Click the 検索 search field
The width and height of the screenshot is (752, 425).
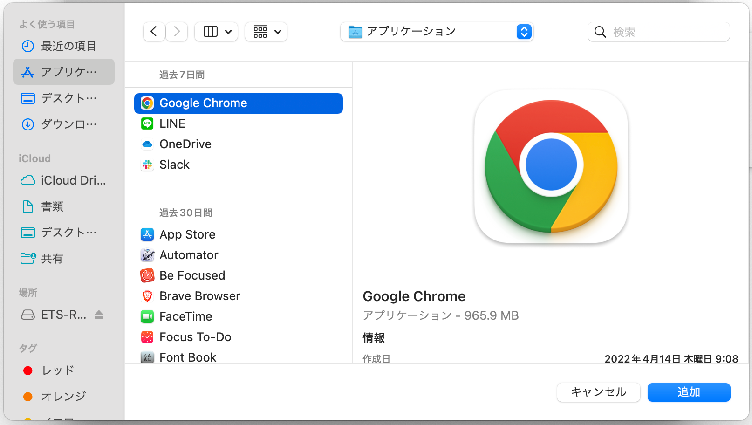658,32
